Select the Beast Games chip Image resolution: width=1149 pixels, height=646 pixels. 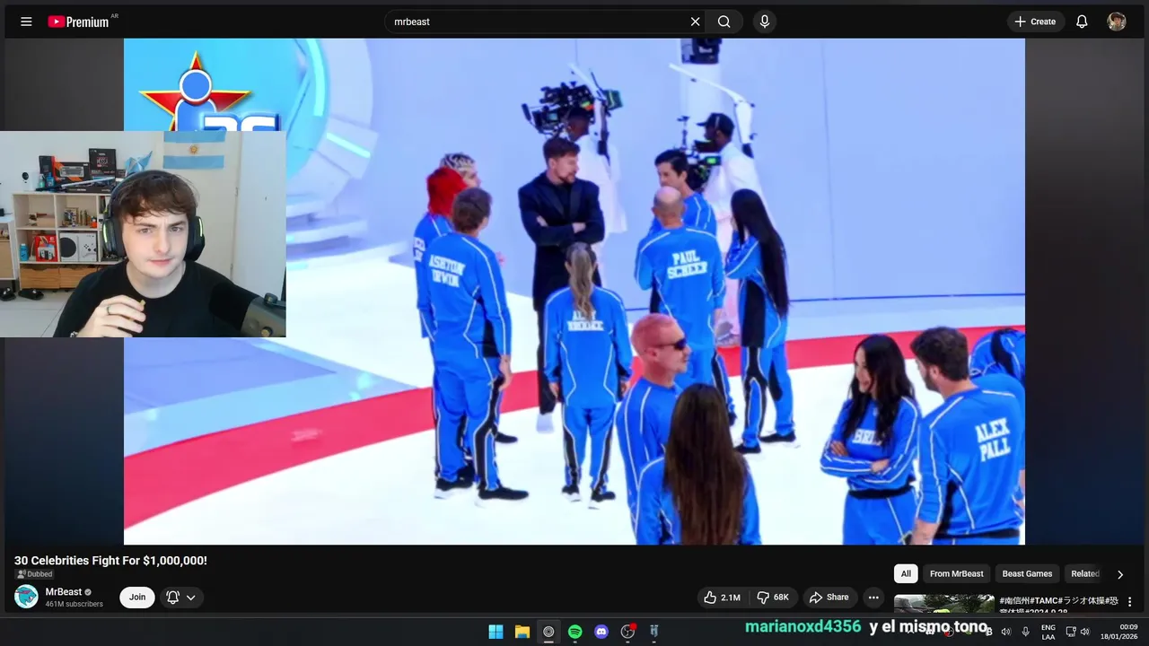click(x=1027, y=573)
